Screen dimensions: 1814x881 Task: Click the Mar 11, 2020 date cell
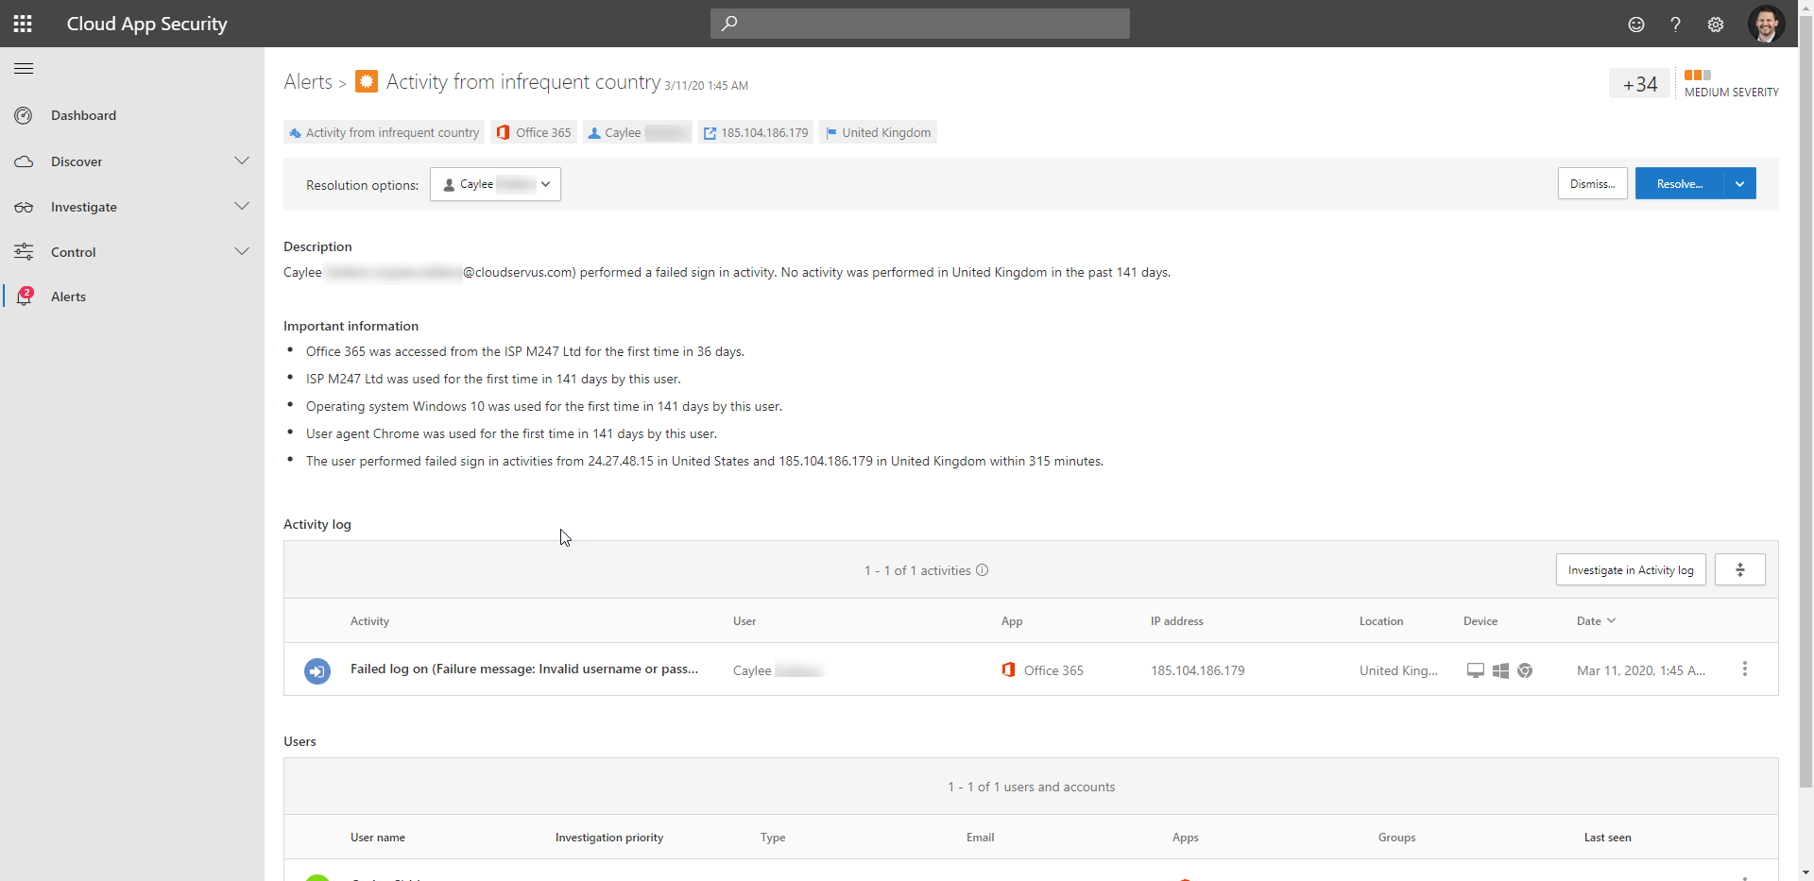point(1641,670)
